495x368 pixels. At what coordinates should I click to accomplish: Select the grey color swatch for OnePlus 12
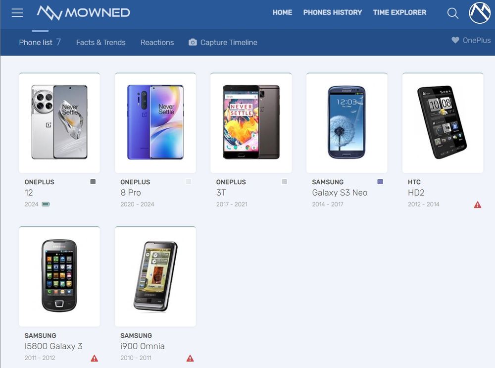pyautogui.click(x=93, y=182)
